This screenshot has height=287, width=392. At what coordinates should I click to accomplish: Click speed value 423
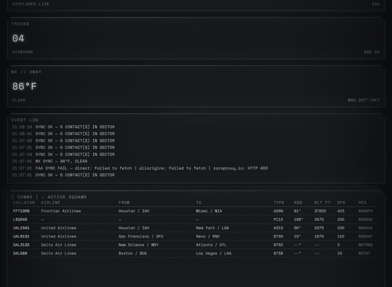[x=341, y=211]
